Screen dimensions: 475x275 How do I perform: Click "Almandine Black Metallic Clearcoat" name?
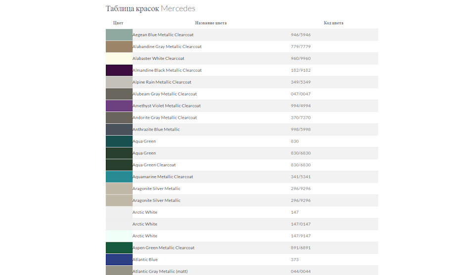point(167,70)
